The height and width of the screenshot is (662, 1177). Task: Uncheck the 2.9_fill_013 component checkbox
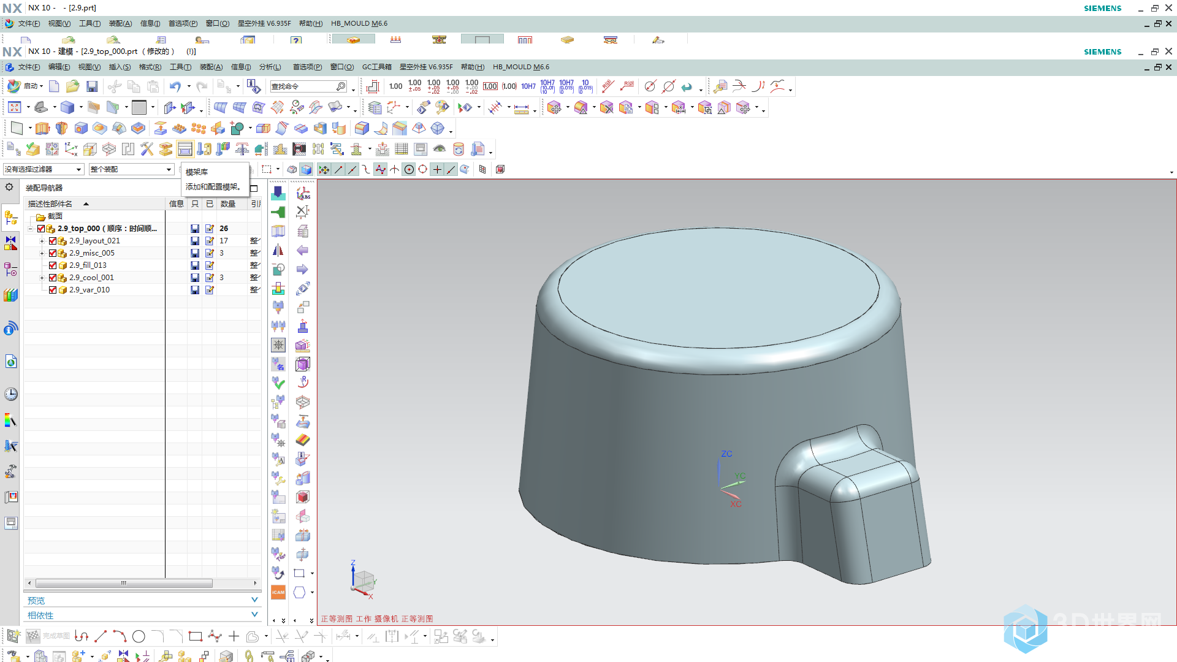pos(53,265)
